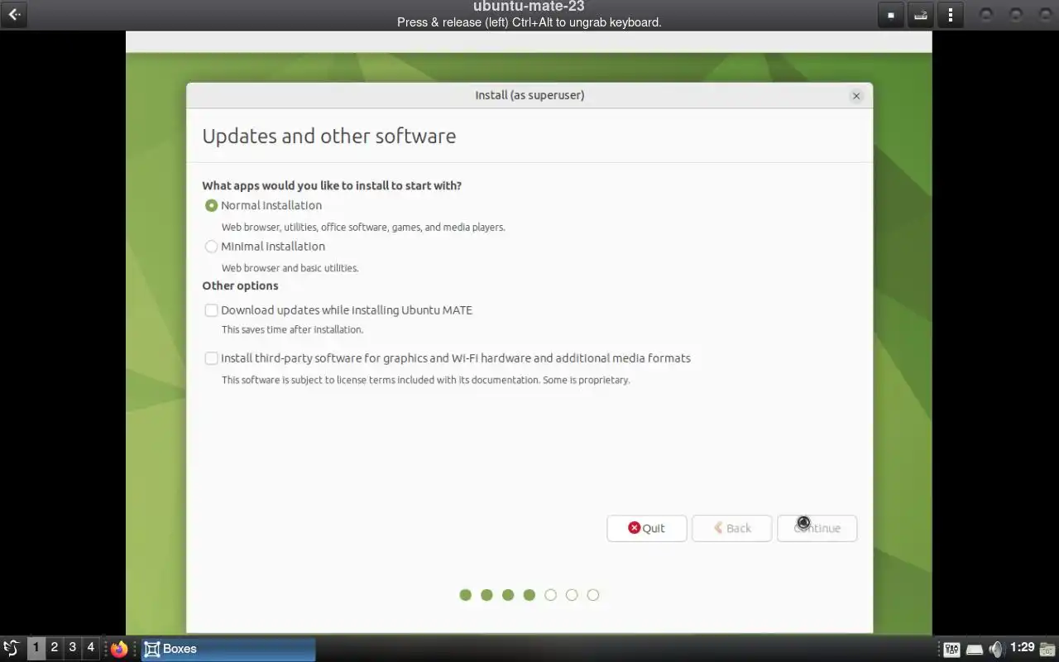The height and width of the screenshot is (662, 1059).
Task: Click the 'ubuntu-mate-23' VM title
Action: (x=529, y=7)
